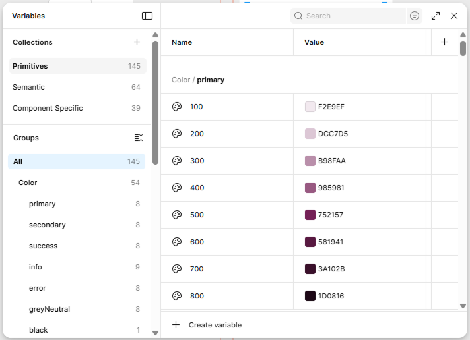
Task: Collapse all groups icon
Action: tap(138, 138)
